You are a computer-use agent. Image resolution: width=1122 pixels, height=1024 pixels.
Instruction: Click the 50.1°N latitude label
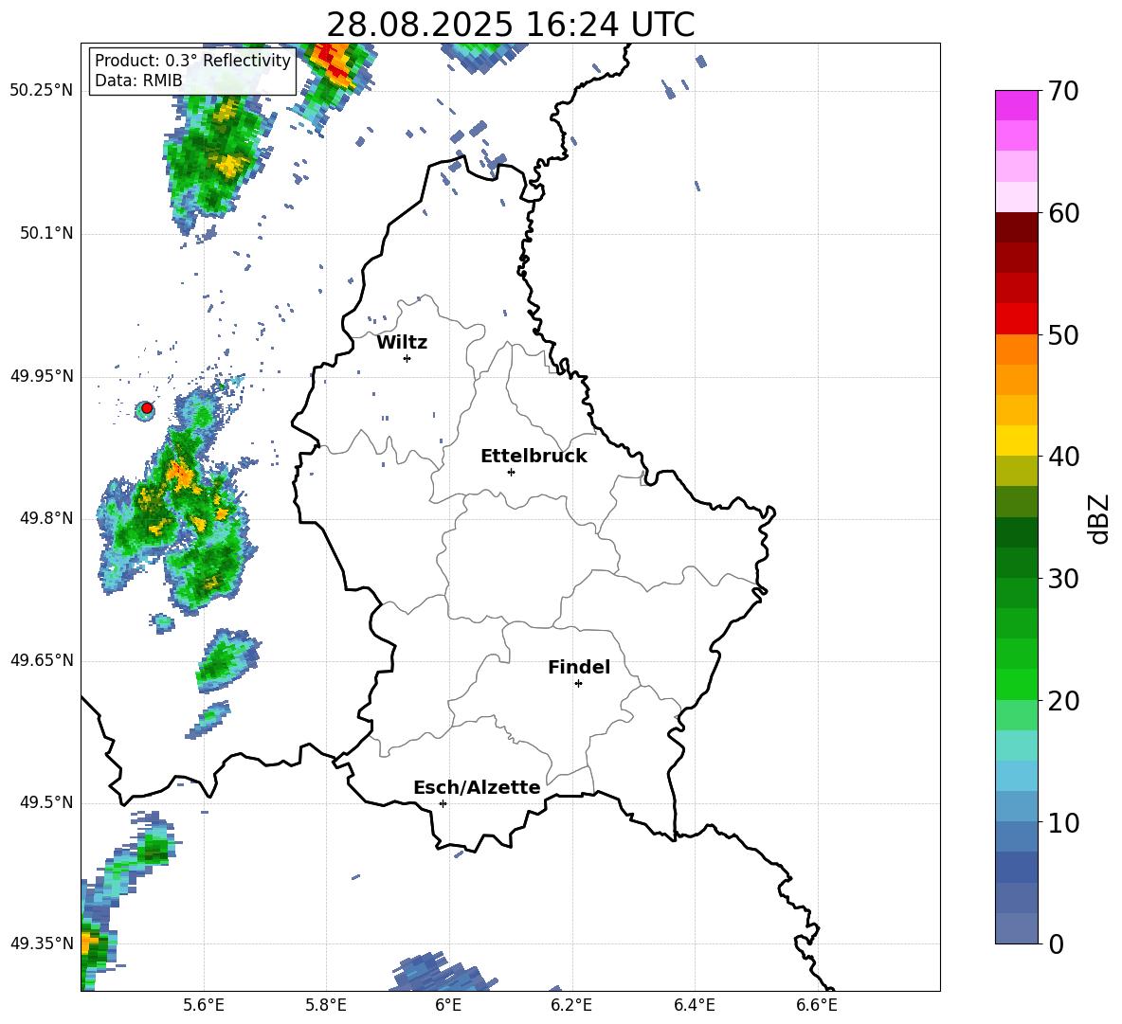click(46, 233)
